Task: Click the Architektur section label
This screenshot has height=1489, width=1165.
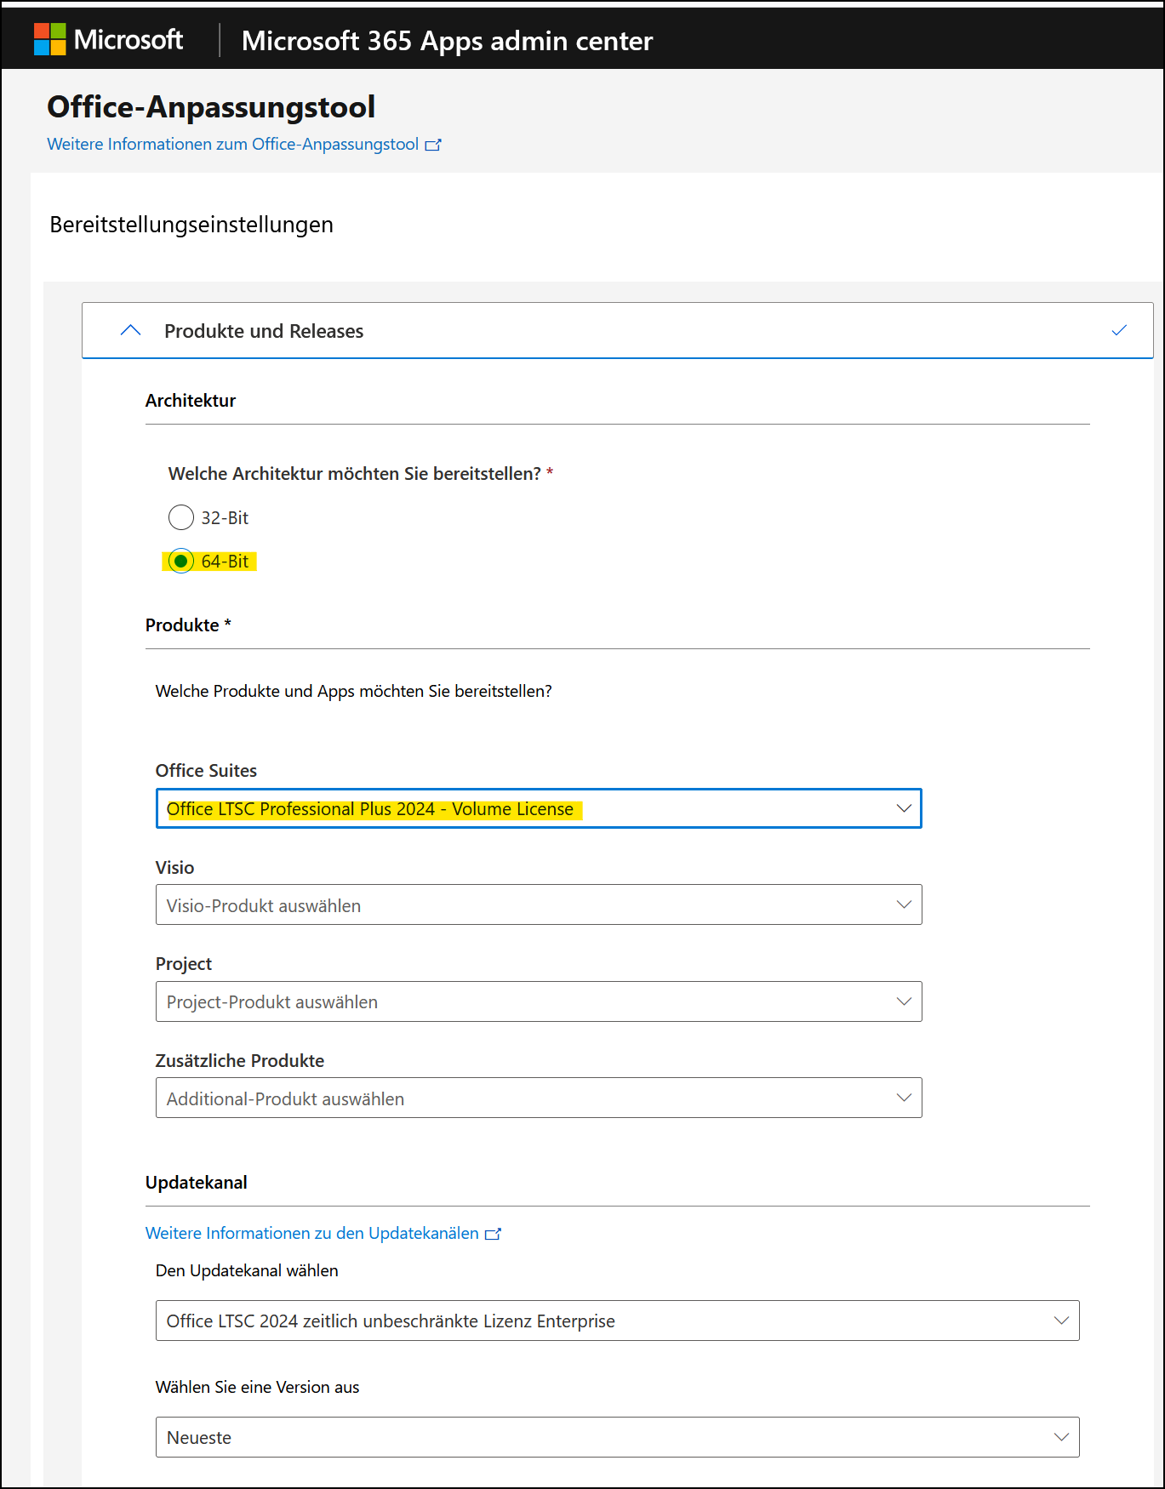Action: coord(191,401)
